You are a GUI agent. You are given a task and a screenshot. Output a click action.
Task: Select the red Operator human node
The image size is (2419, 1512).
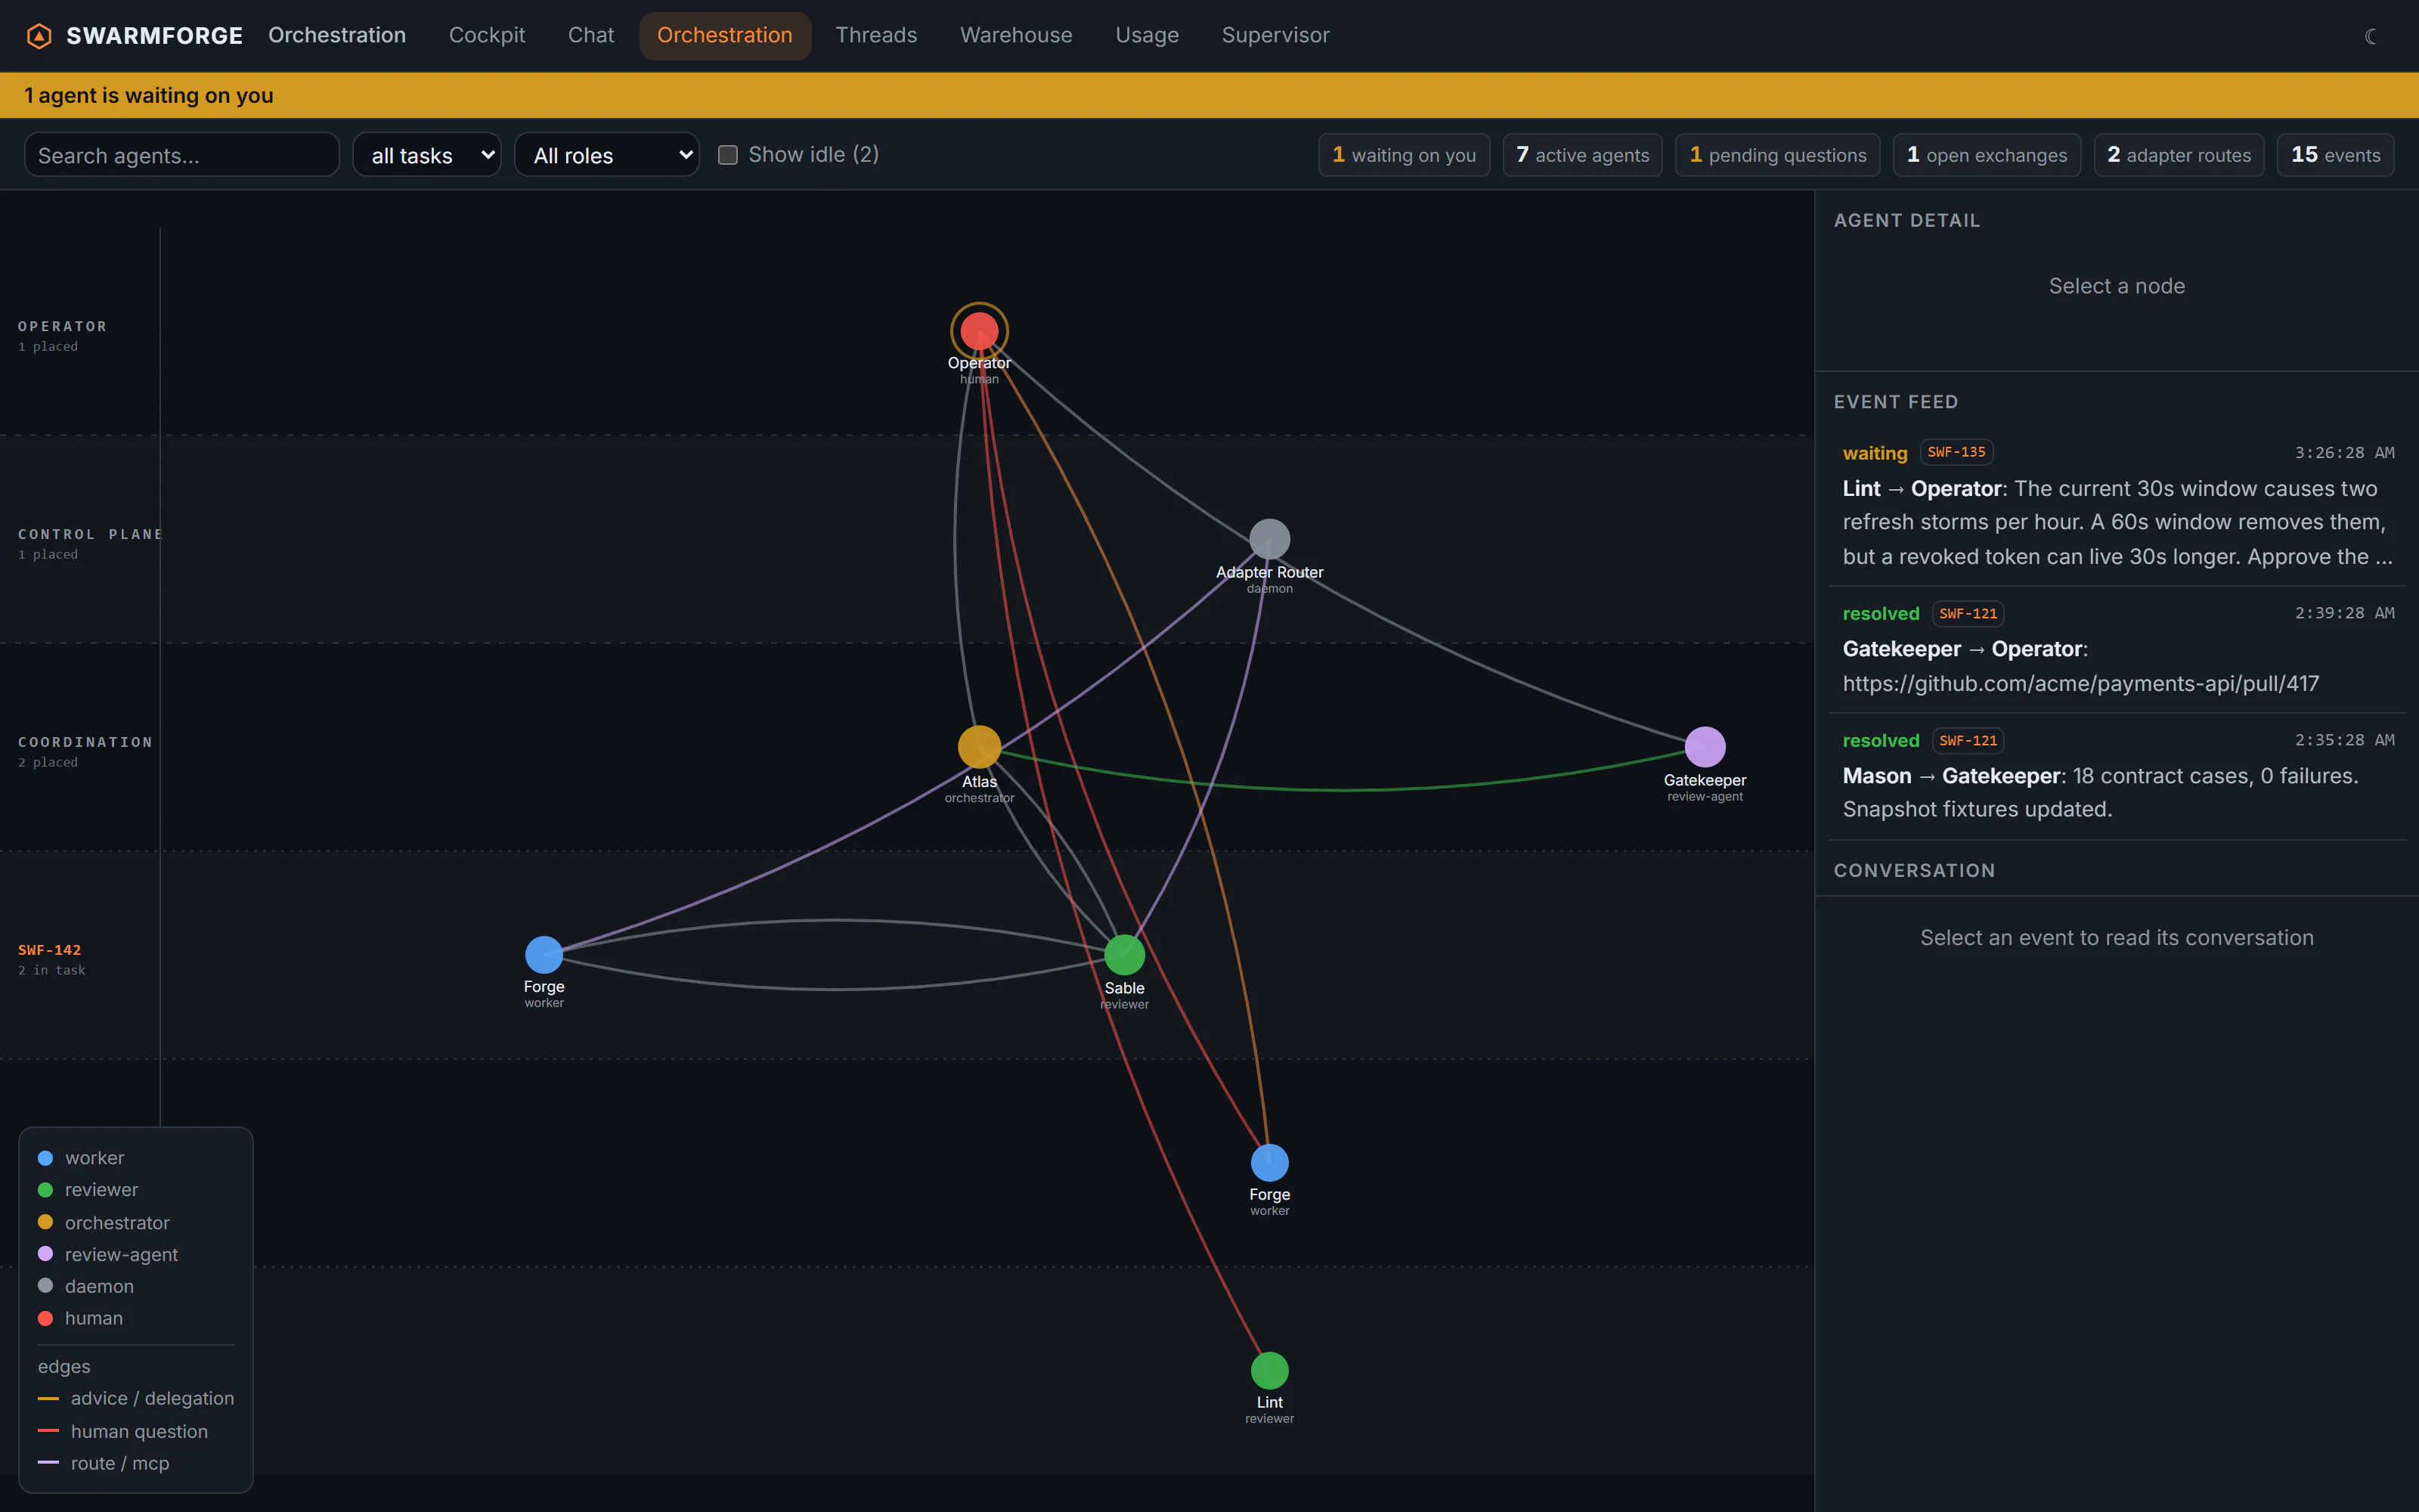coord(979,331)
